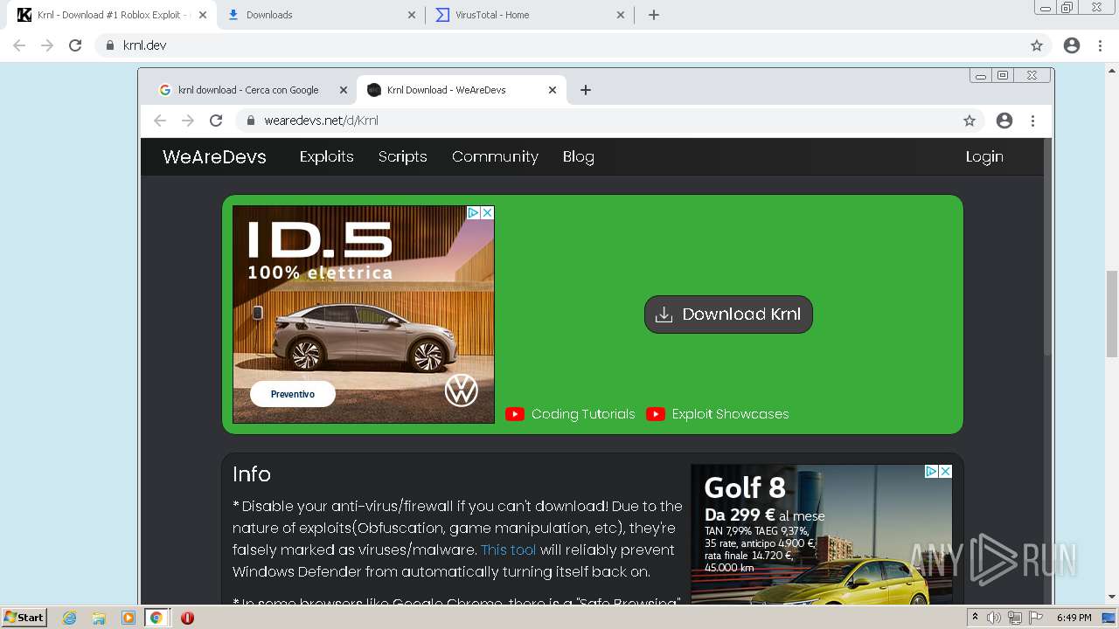Switch to VirusTotal Home tab
The height and width of the screenshot is (629, 1119).
530,15
